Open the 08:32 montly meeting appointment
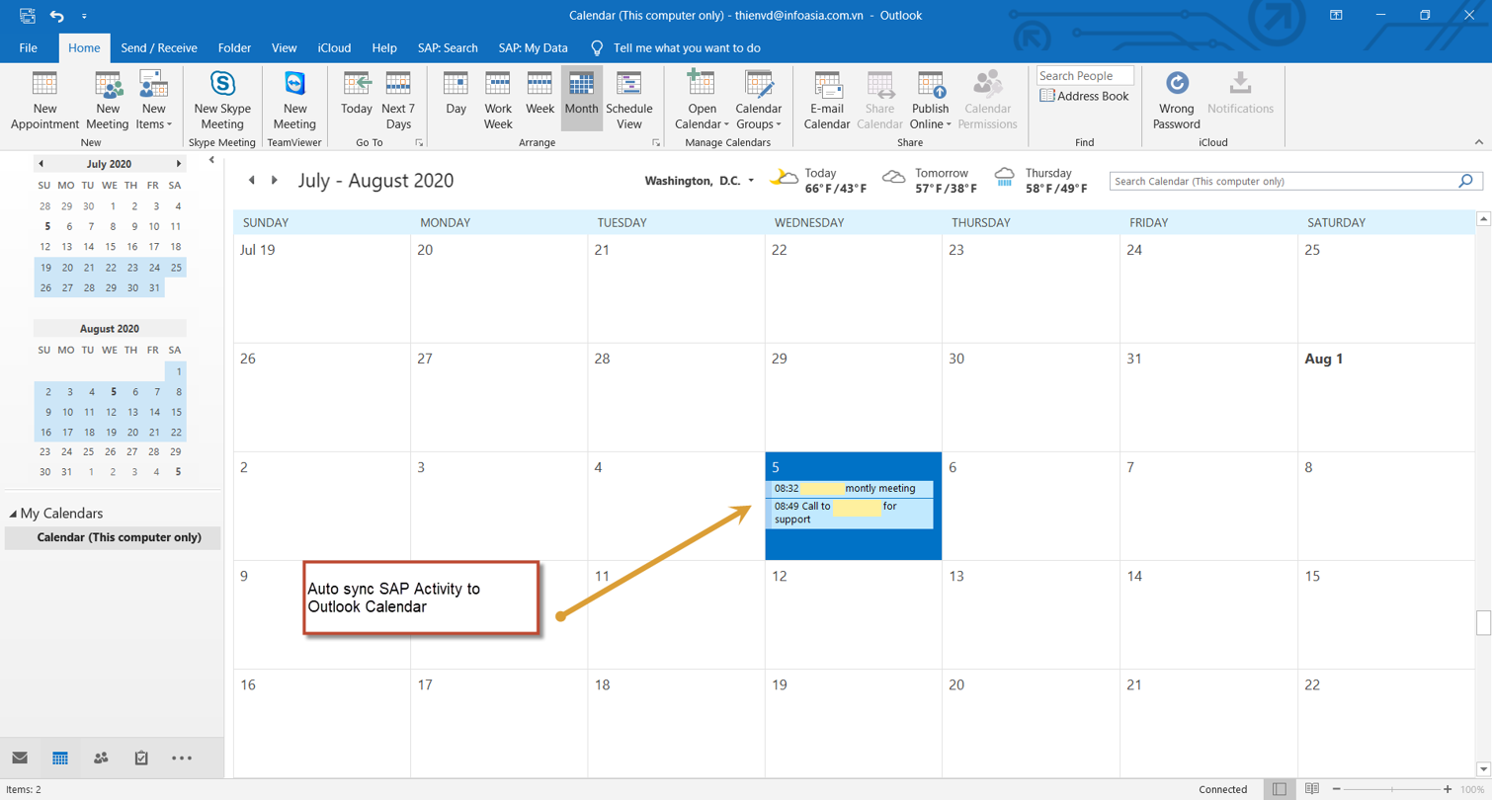 click(850, 488)
